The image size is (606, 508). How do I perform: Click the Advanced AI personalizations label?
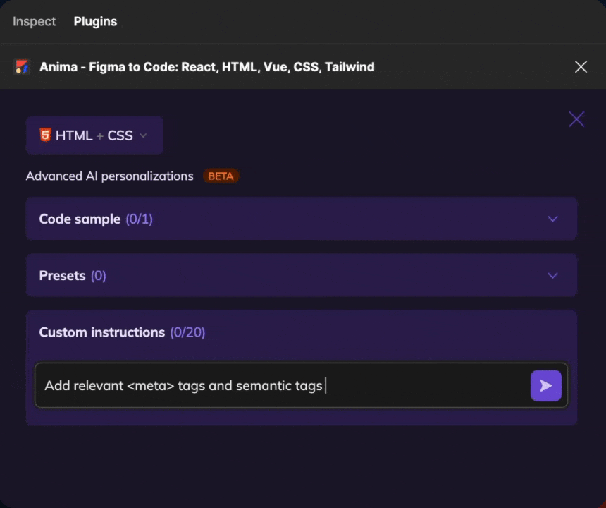pyautogui.click(x=109, y=176)
